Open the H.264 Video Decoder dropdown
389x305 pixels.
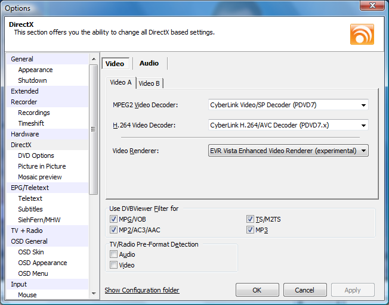tap(288, 125)
